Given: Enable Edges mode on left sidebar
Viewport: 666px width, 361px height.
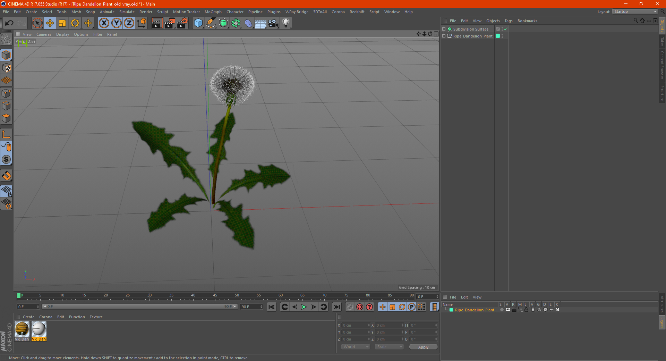Looking at the screenshot, I should pyautogui.click(x=7, y=106).
